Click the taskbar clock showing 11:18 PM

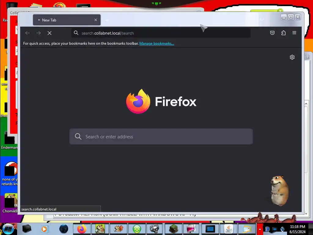click(x=297, y=229)
